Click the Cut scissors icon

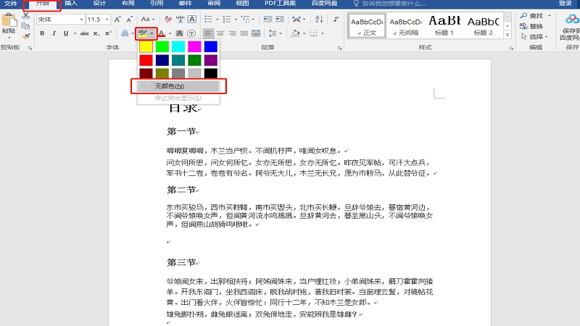pyautogui.click(x=26, y=16)
